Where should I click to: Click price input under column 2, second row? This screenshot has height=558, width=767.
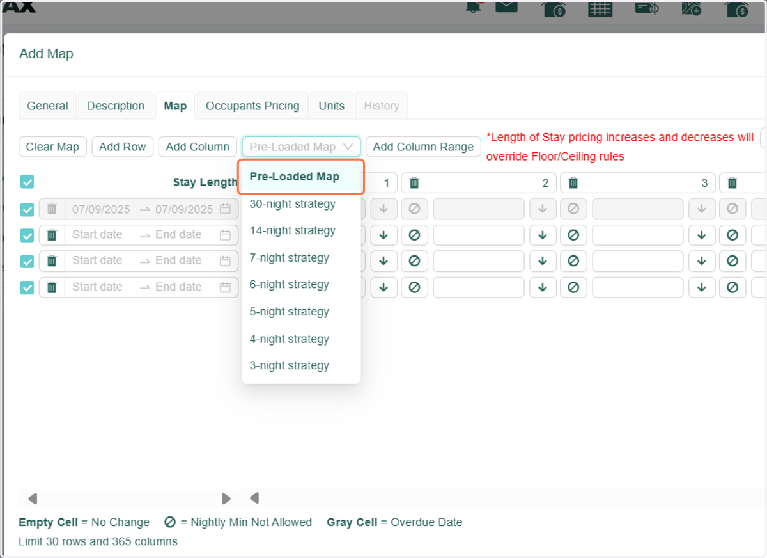coord(479,235)
